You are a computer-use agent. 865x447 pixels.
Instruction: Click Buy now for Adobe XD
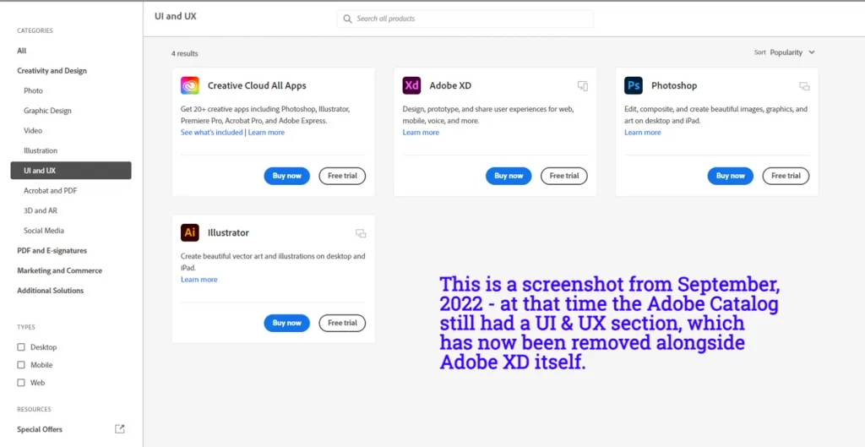point(508,176)
